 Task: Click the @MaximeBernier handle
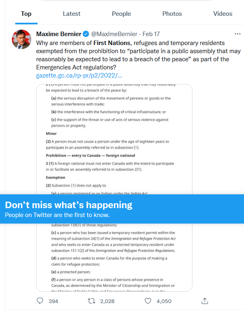114,34
